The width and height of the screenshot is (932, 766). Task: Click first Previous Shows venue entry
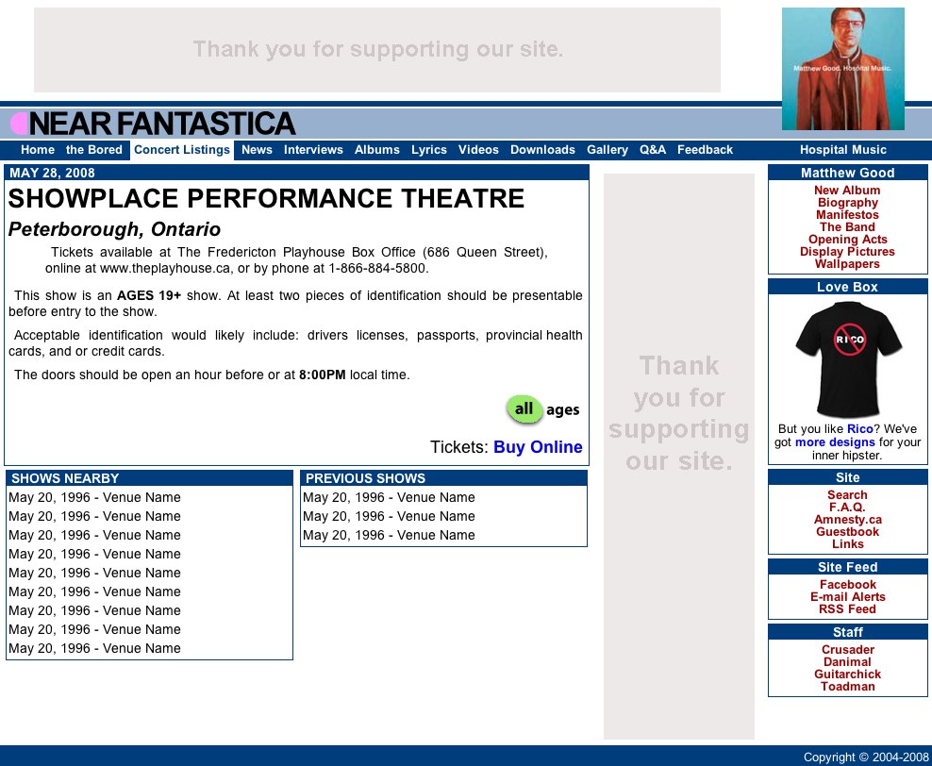point(389,497)
